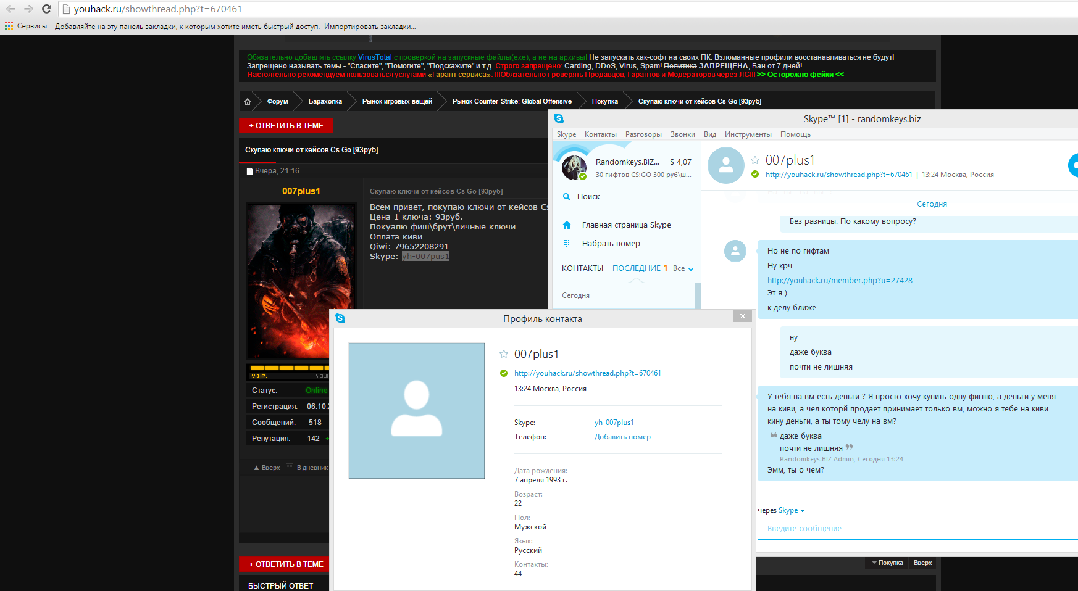Click 007plus1 avatar in chat header
Viewport: 1078px width, 591px height.
coord(726,165)
